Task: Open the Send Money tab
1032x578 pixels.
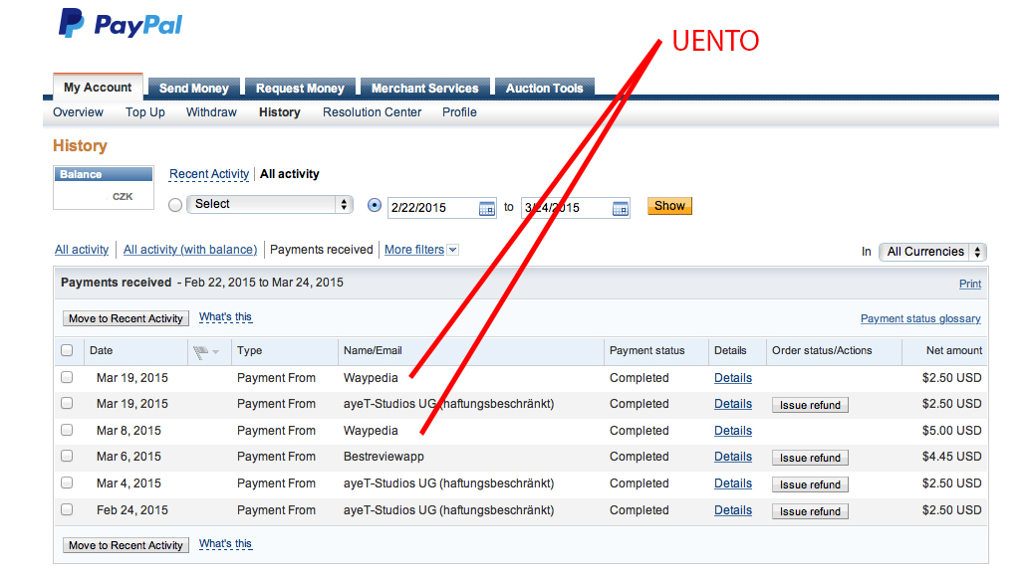Action: click(193, 89)
